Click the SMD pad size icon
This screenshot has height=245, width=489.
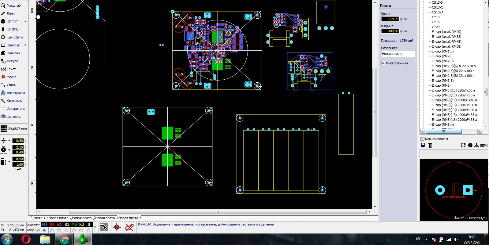click(3, 161)
